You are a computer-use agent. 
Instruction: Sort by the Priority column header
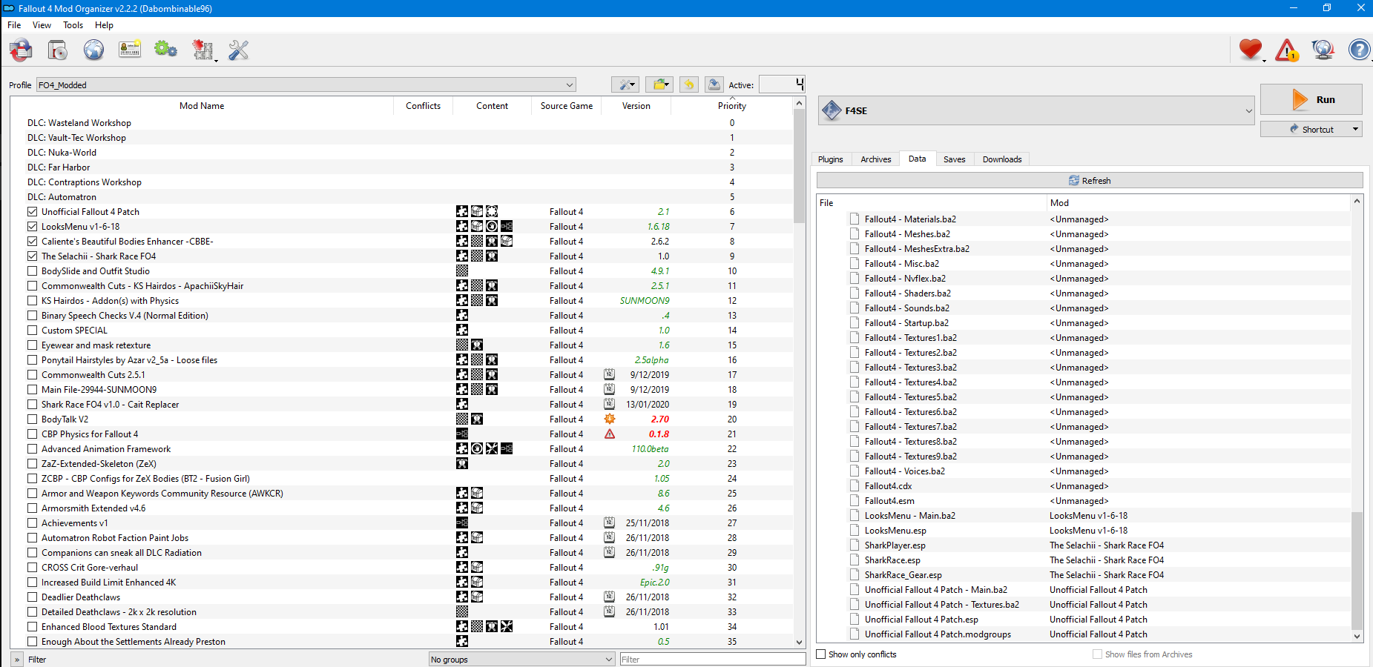click(731, 106)
